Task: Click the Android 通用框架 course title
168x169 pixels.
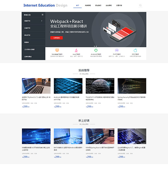Action: 66,98
